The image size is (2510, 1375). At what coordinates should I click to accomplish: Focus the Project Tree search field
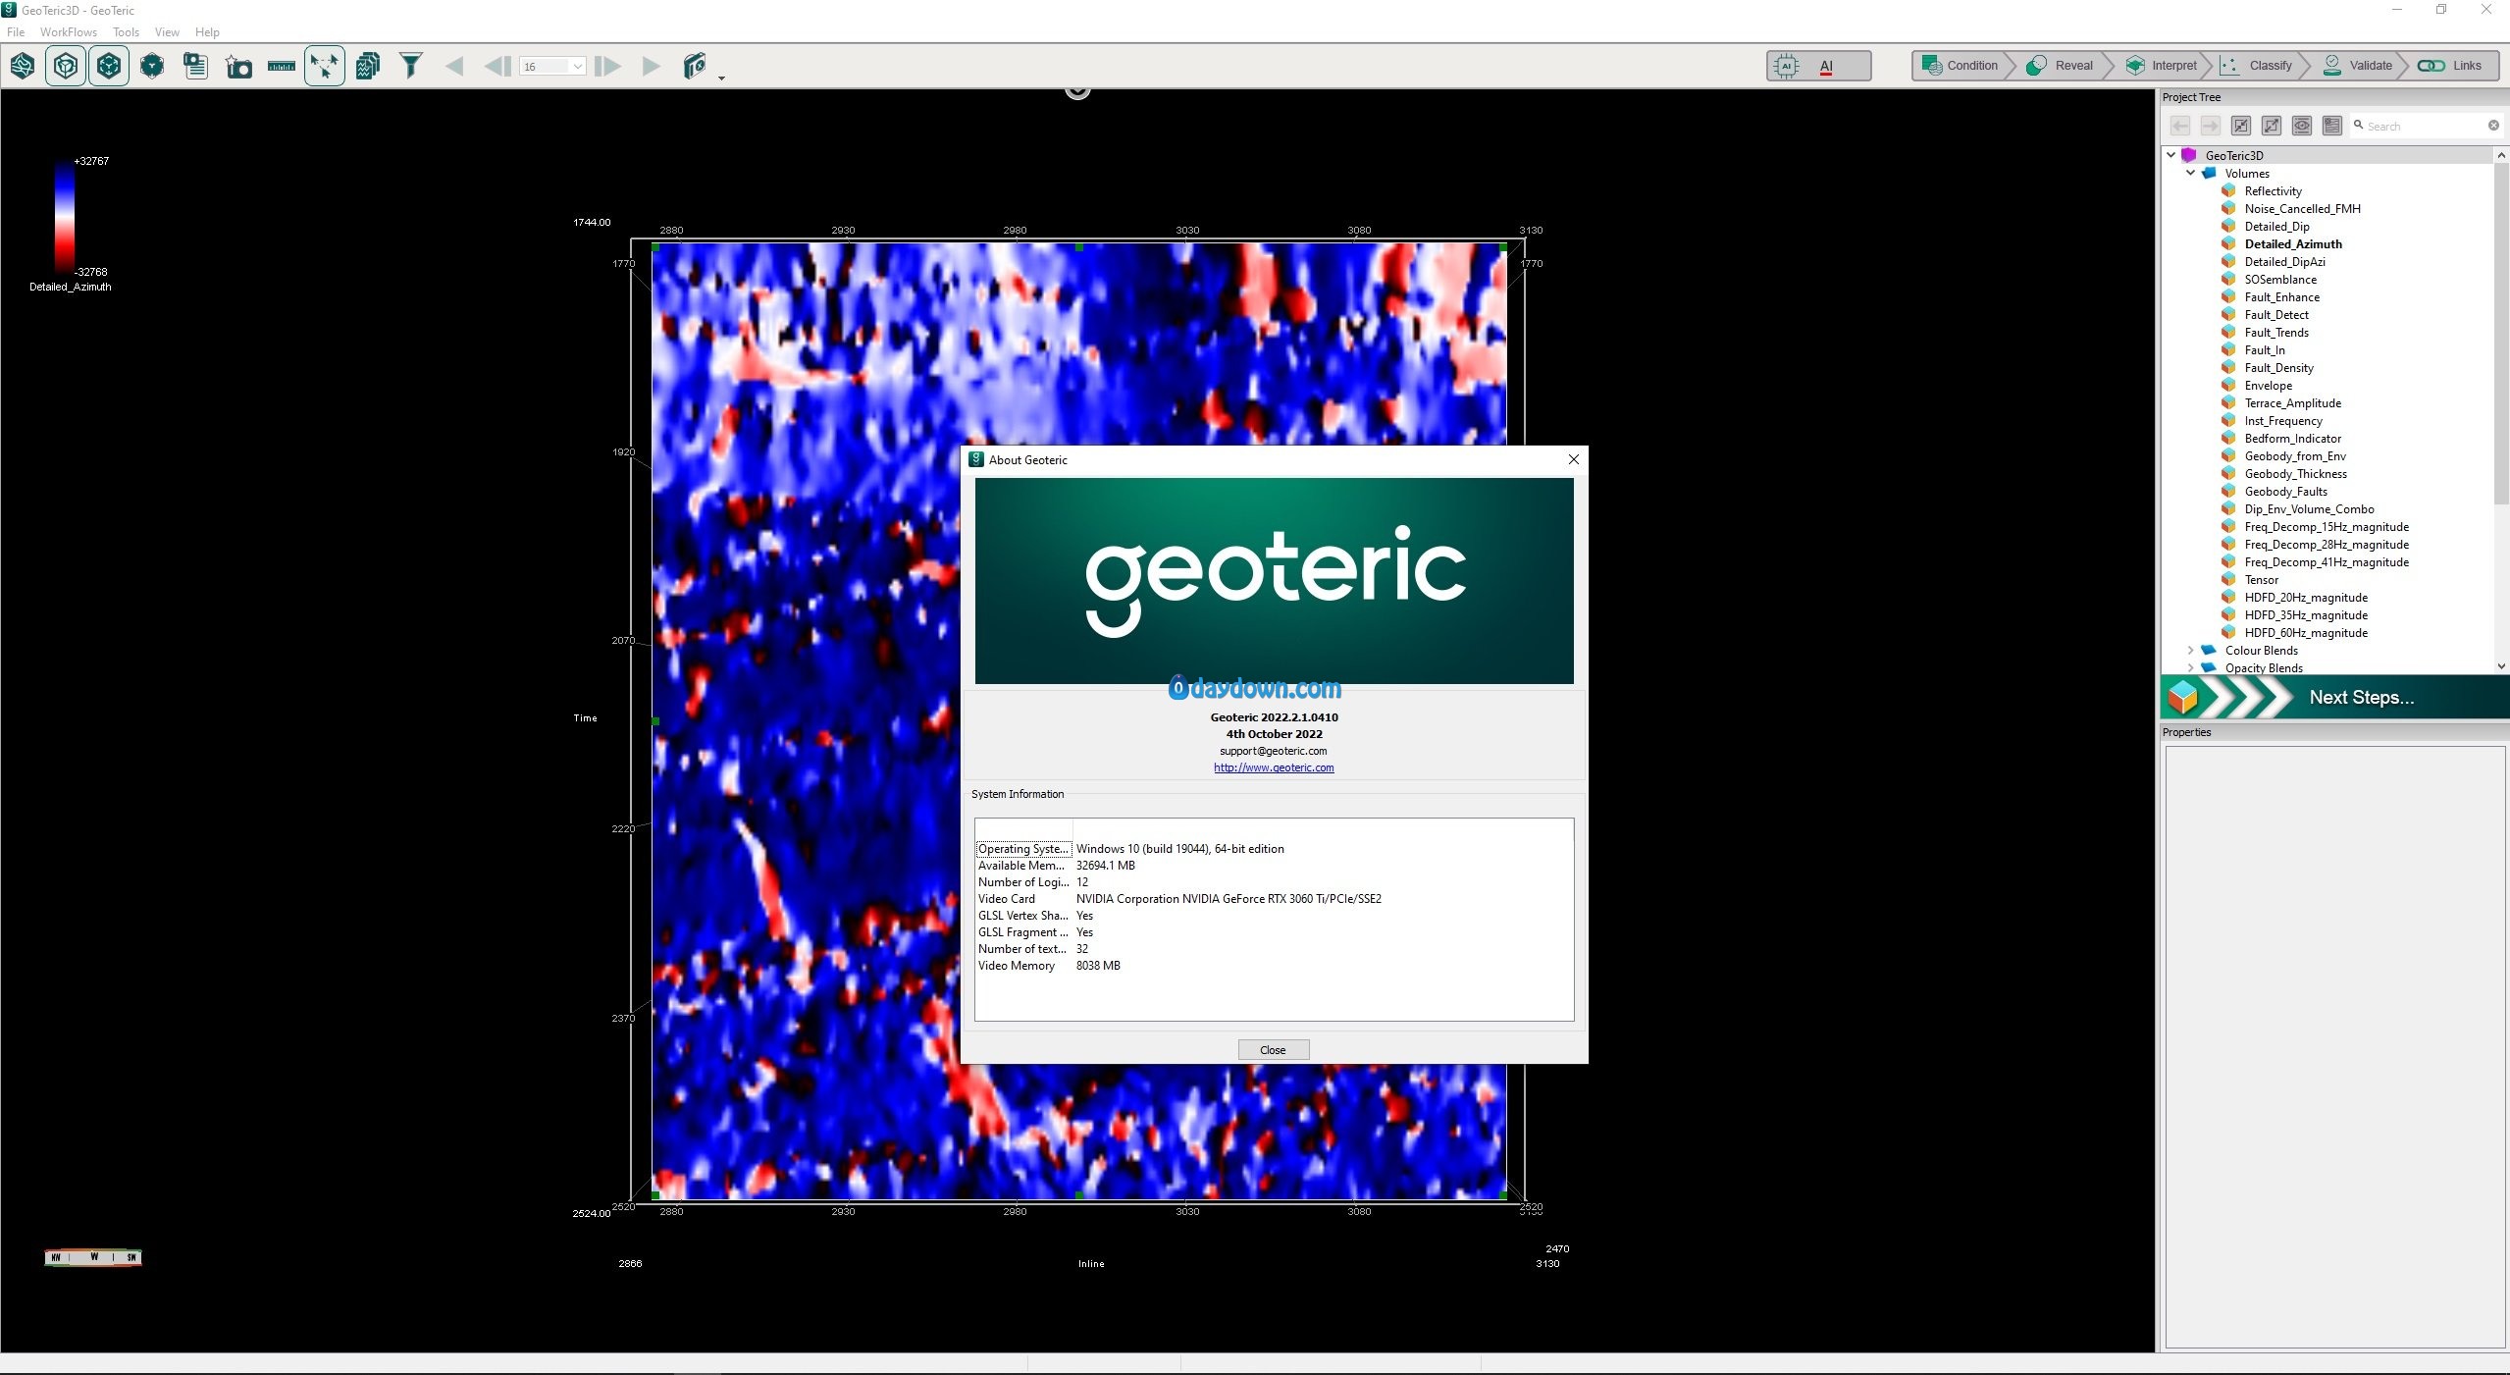(2426, 126)
